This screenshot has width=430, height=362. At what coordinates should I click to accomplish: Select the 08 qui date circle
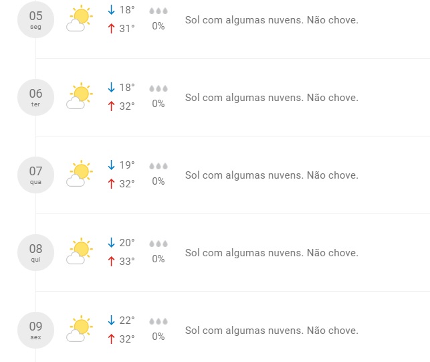(x=35, y=252)
